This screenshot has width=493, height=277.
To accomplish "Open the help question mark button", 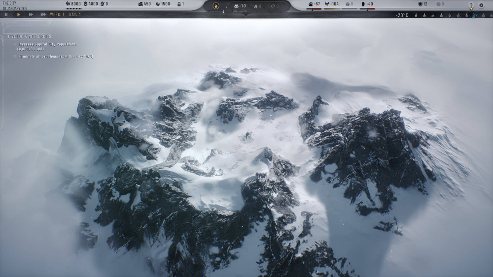I will (471, 5).
